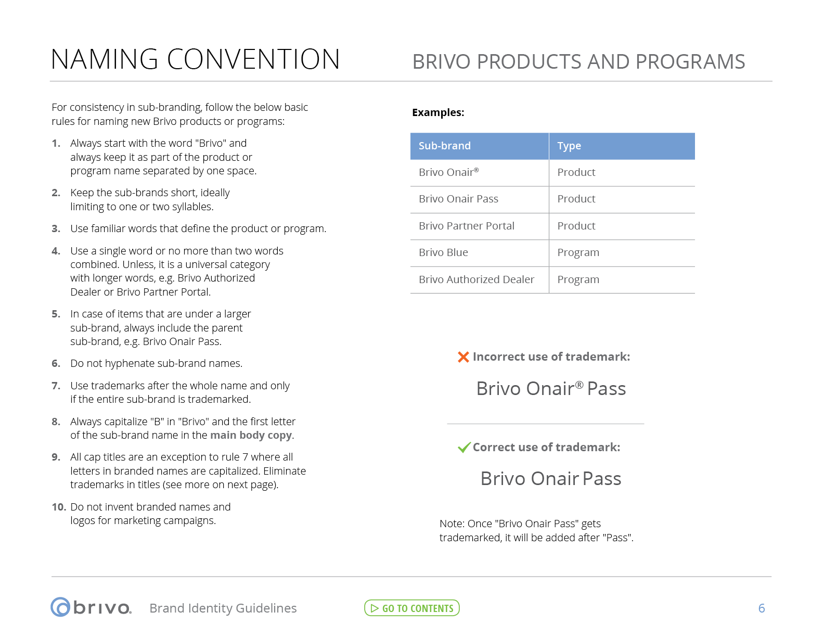Click the Brivo Authorized Dealer table cell
Viewport: 824px width, 637px height.
coord(476,279)
